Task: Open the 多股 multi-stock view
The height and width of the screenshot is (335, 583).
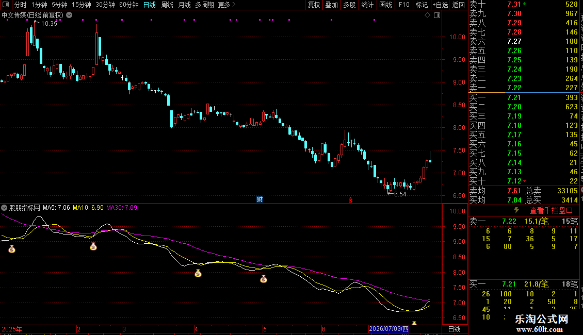Action: pyautogui.click(x=349, y=5)
